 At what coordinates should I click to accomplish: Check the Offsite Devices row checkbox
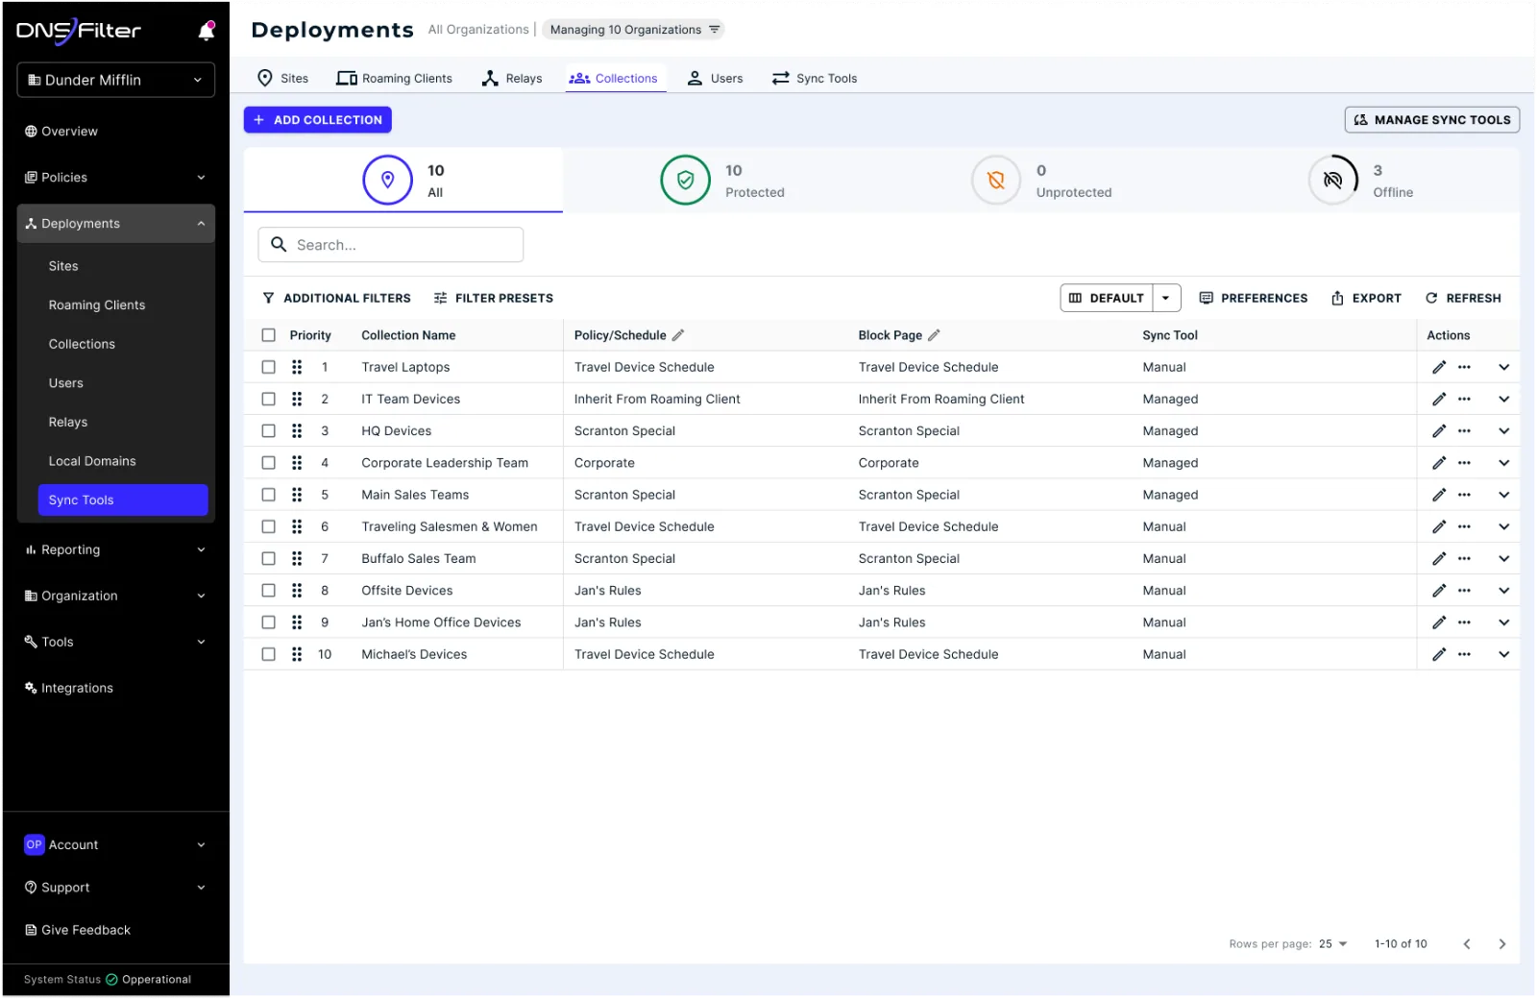click(269, 591)
